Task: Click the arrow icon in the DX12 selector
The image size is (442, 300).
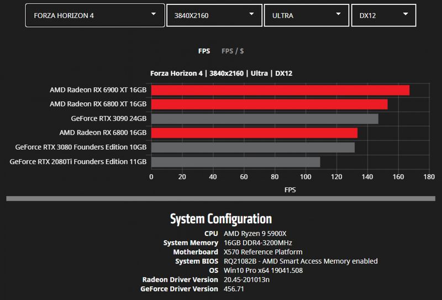Action: 406,14
